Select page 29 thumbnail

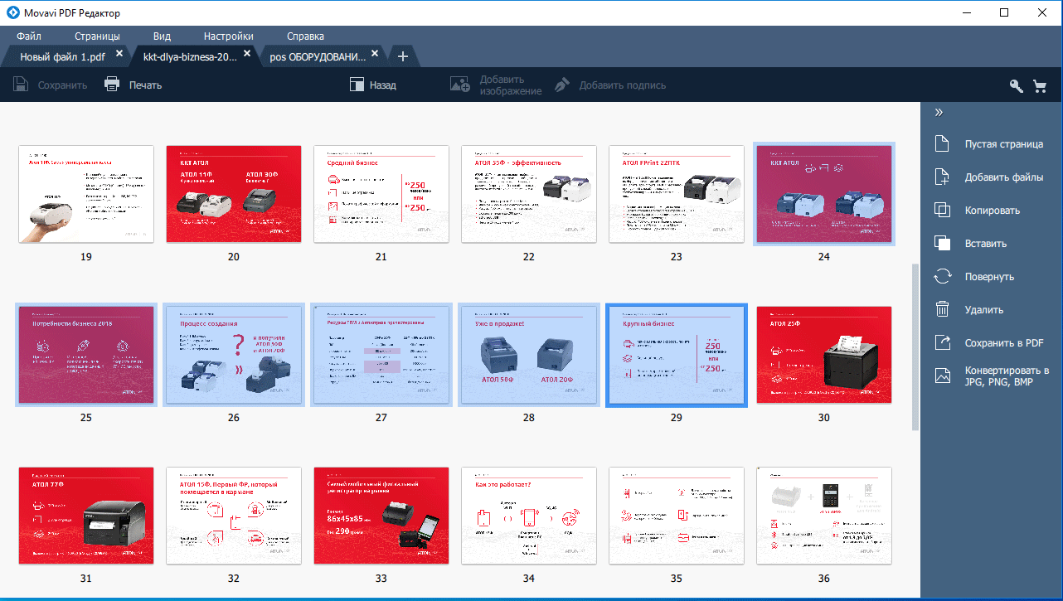[677, 355]
